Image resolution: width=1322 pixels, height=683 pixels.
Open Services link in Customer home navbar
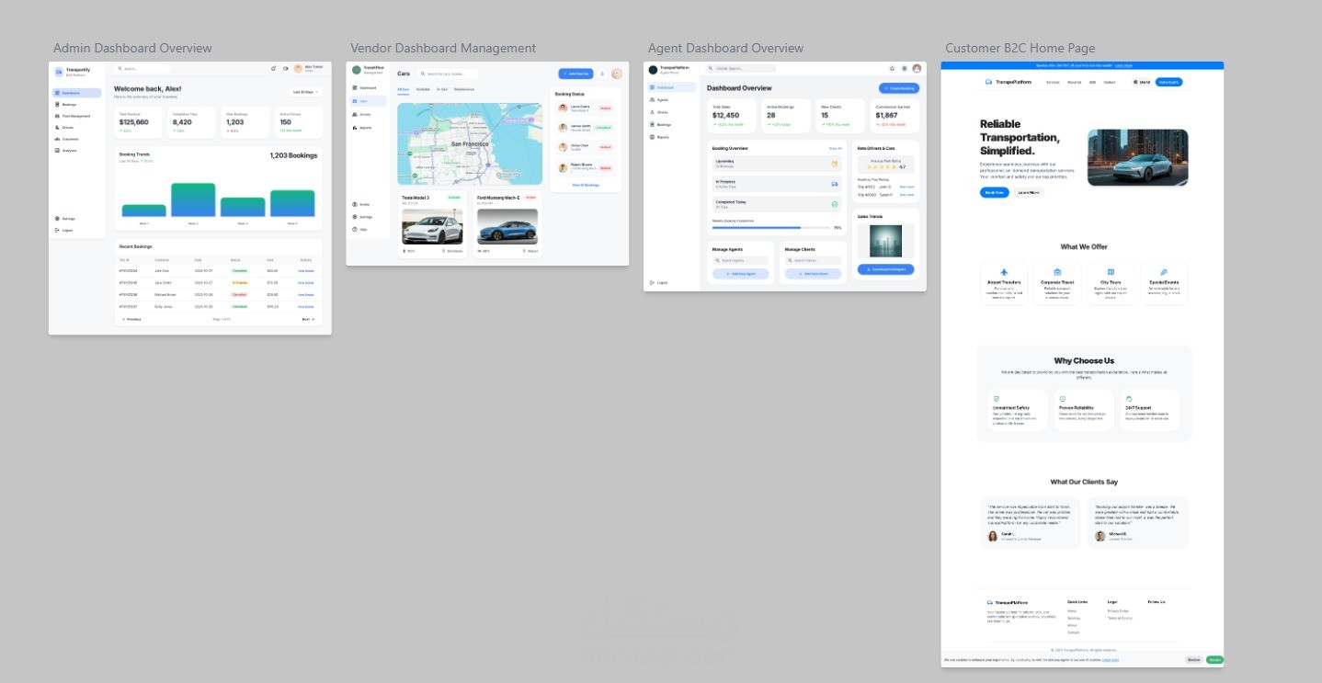pos(1053,82)
